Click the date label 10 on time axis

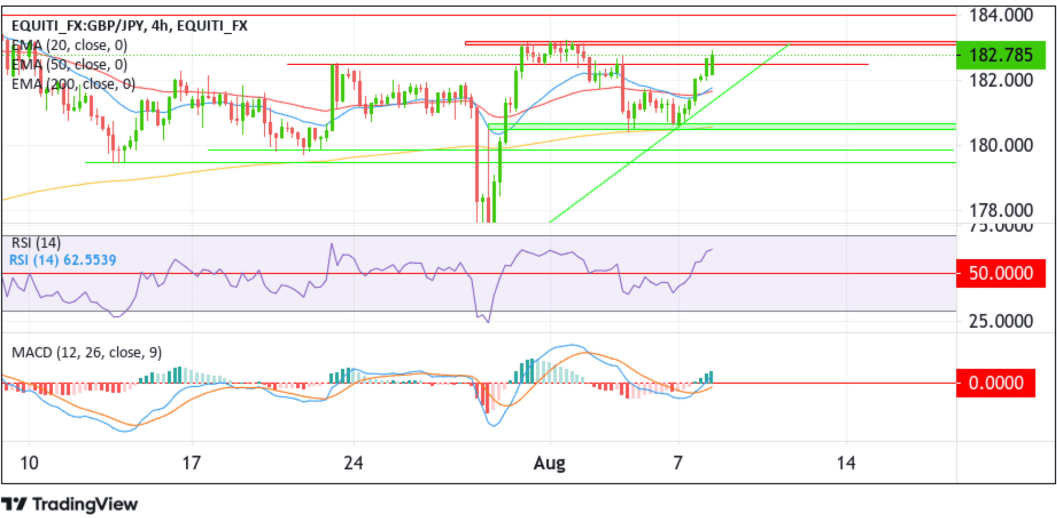coord(29,463)
